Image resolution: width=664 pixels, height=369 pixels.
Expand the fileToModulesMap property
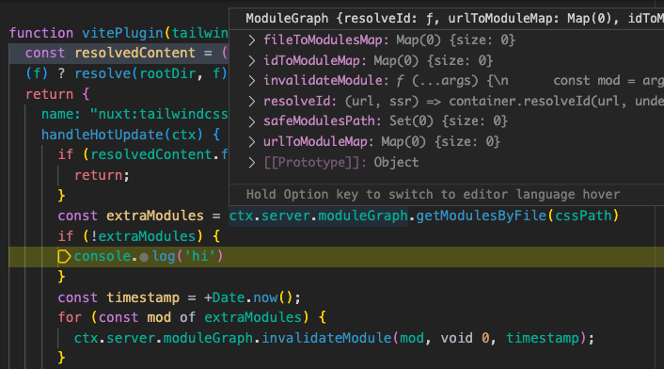pyautogui.click(x=252, y=40)
